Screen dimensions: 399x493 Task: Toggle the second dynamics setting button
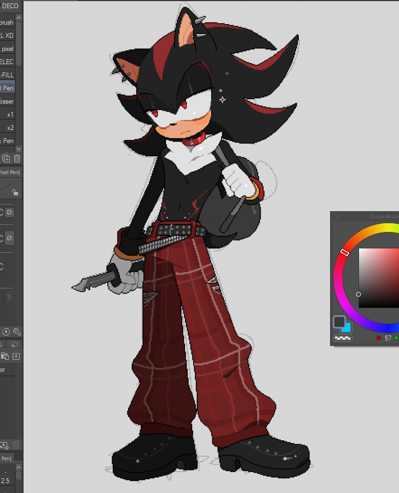pyautogui.click(x=9, y=237)
